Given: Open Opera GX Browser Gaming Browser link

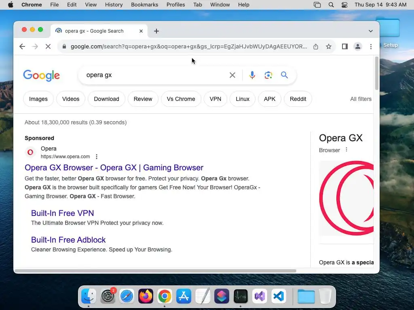Looking at the screenshot, I should (114, 168).
